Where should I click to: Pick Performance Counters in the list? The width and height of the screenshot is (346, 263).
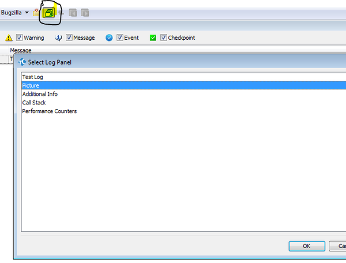pos(183,111)
